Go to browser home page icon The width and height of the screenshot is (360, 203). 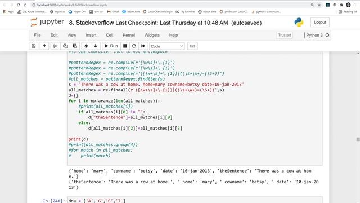coord(25,5)
